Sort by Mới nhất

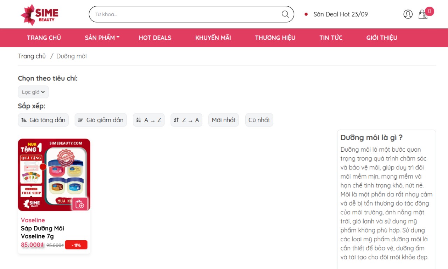click(224, 120)
